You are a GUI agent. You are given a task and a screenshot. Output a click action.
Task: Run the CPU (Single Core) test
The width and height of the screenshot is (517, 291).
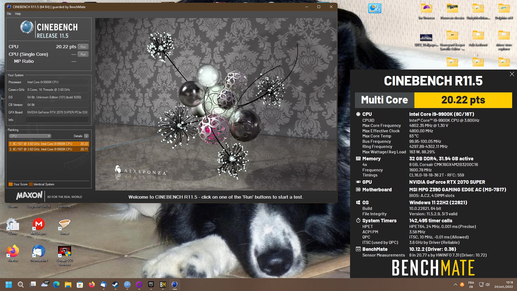[83, 54]
